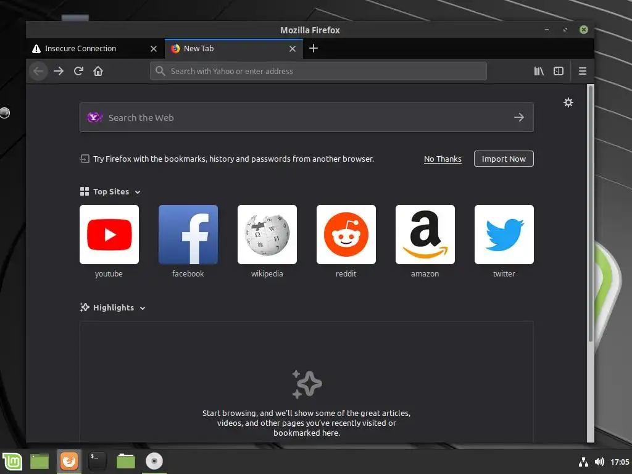Click the Yahoo logo in search box
632x474 pixels.
coord(94,117)
